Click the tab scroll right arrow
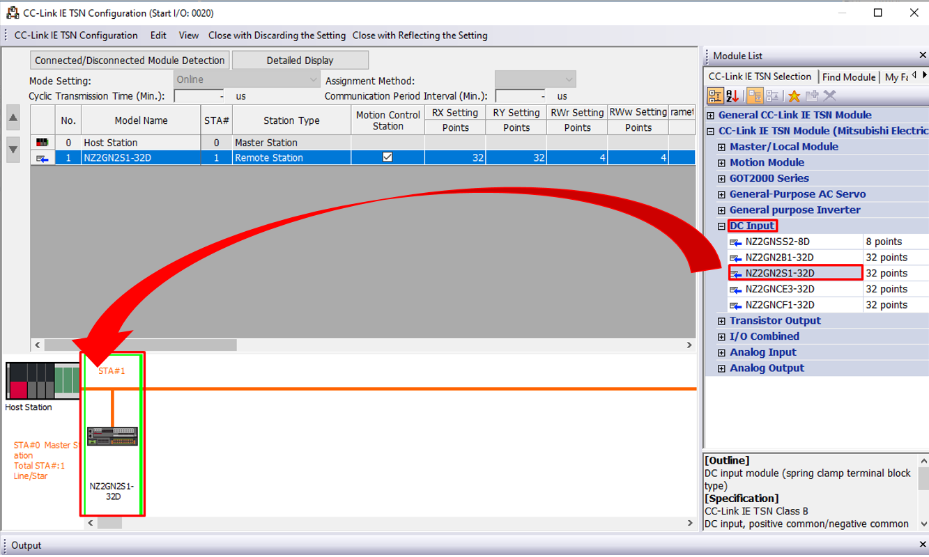Viewport: 929px width, 557px height. 924,75
